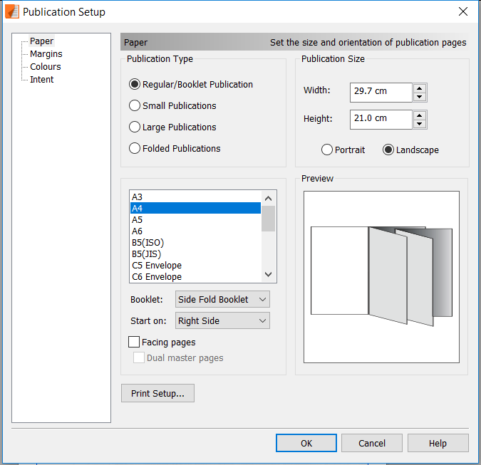The height and width of the screenshot is (465, 481).
Task: Click the Width input field
Action: click(381, 93)
